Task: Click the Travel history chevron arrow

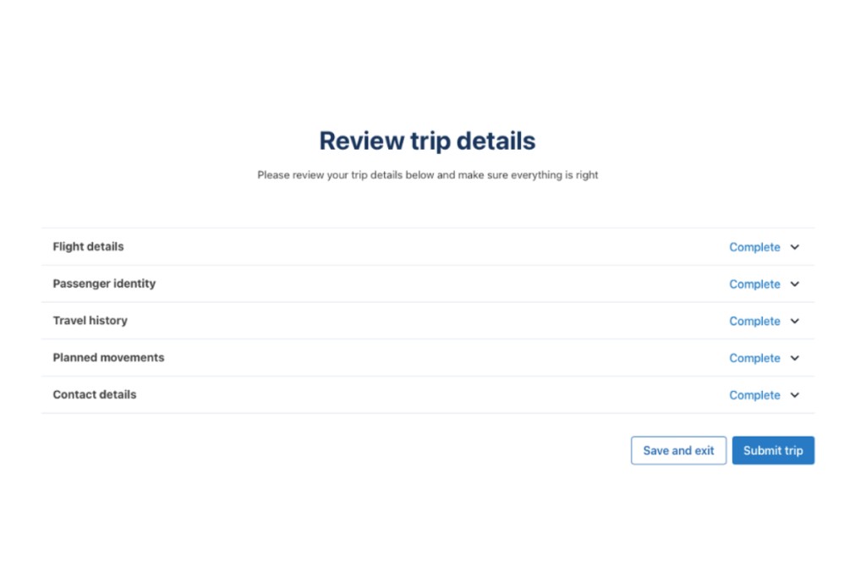Action: [794, 322]
